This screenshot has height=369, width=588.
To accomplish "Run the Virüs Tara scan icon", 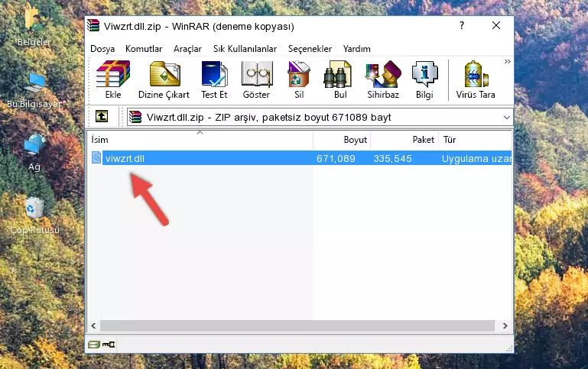I will coord(476,74).
